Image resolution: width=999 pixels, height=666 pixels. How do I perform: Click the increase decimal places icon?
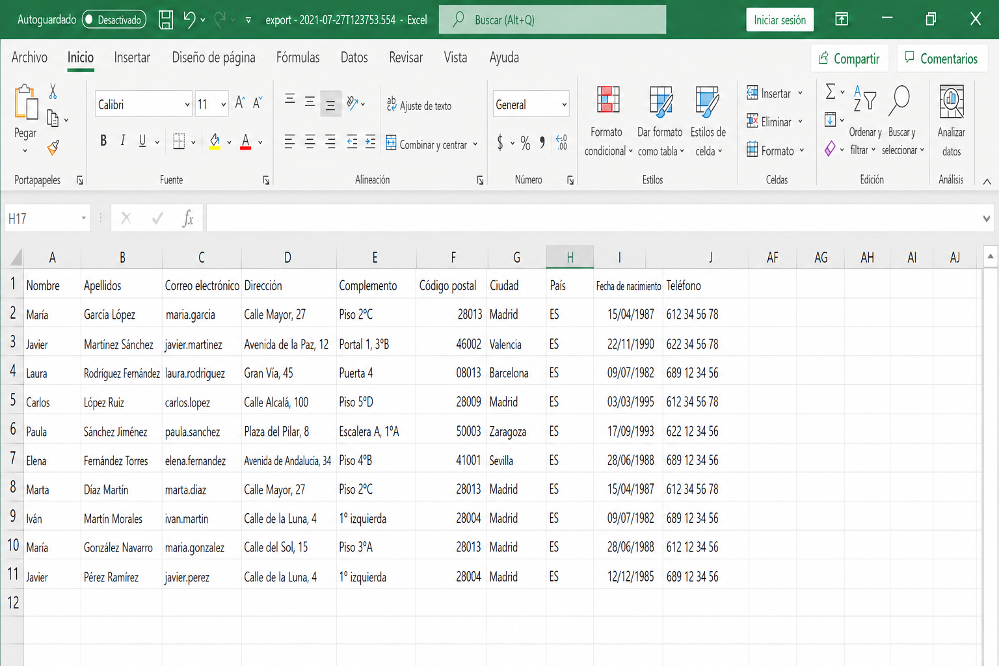coord(561,142)
